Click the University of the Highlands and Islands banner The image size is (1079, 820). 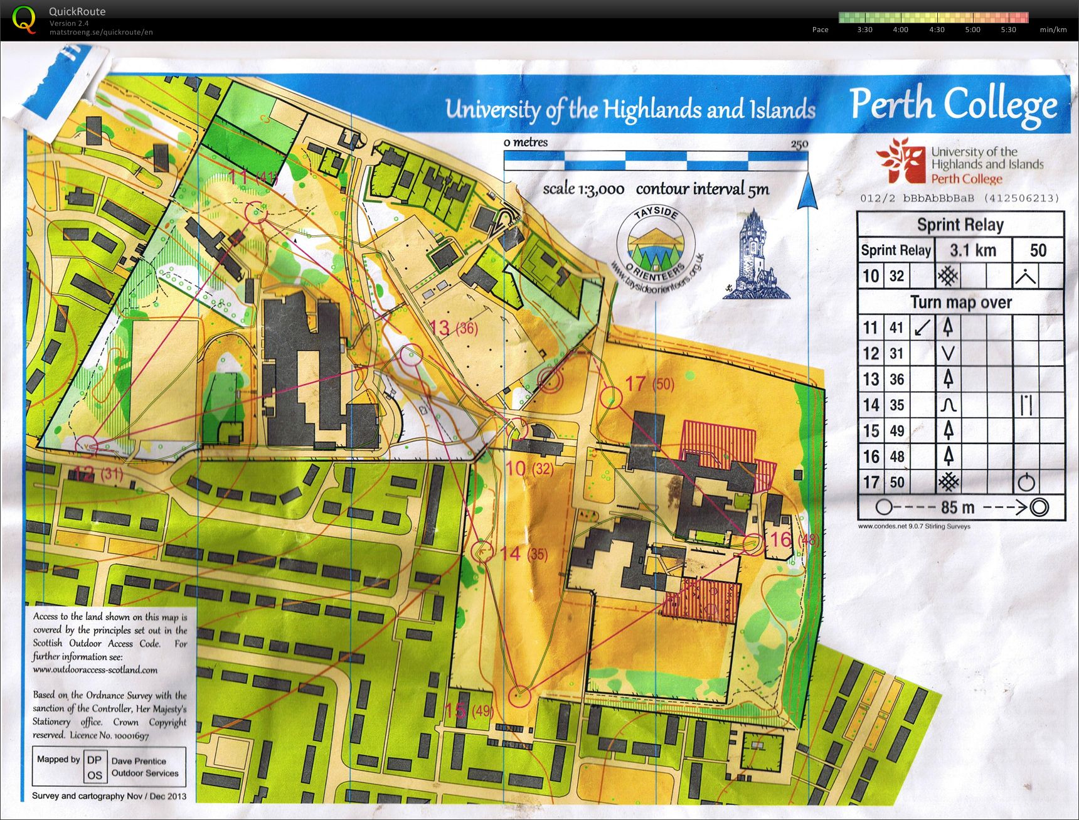(630, 109)
